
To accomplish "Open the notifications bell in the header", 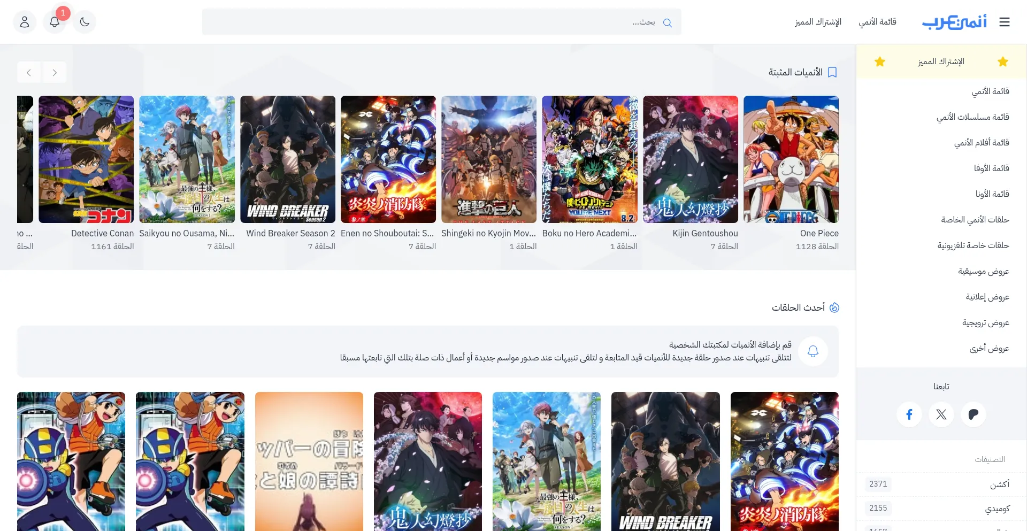I will point(55,22).
